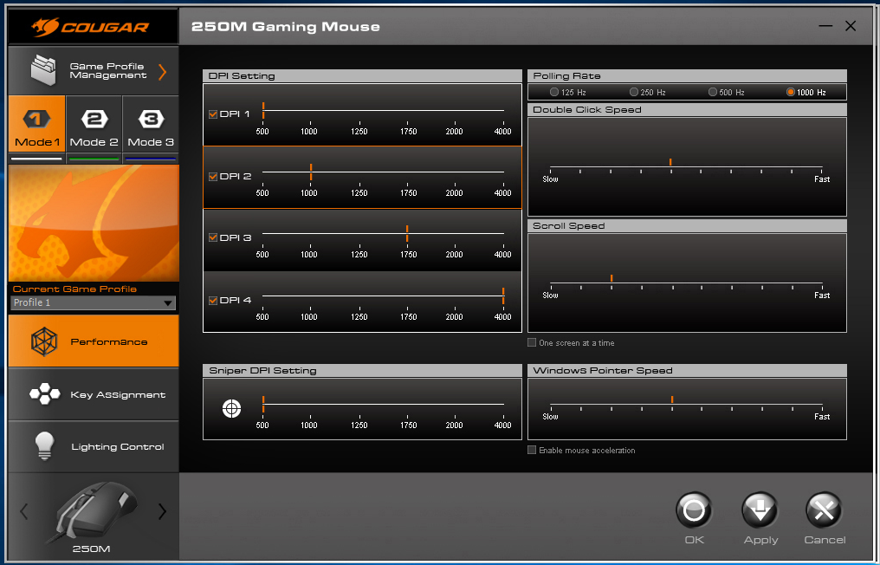The image size is (880, 565).
Task: Go to previous device with left arrow
Action: click(x=23, y=511)
